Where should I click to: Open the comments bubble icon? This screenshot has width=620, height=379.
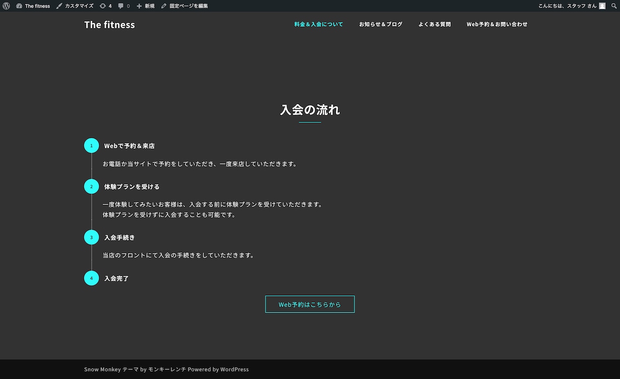click(121, 6)
